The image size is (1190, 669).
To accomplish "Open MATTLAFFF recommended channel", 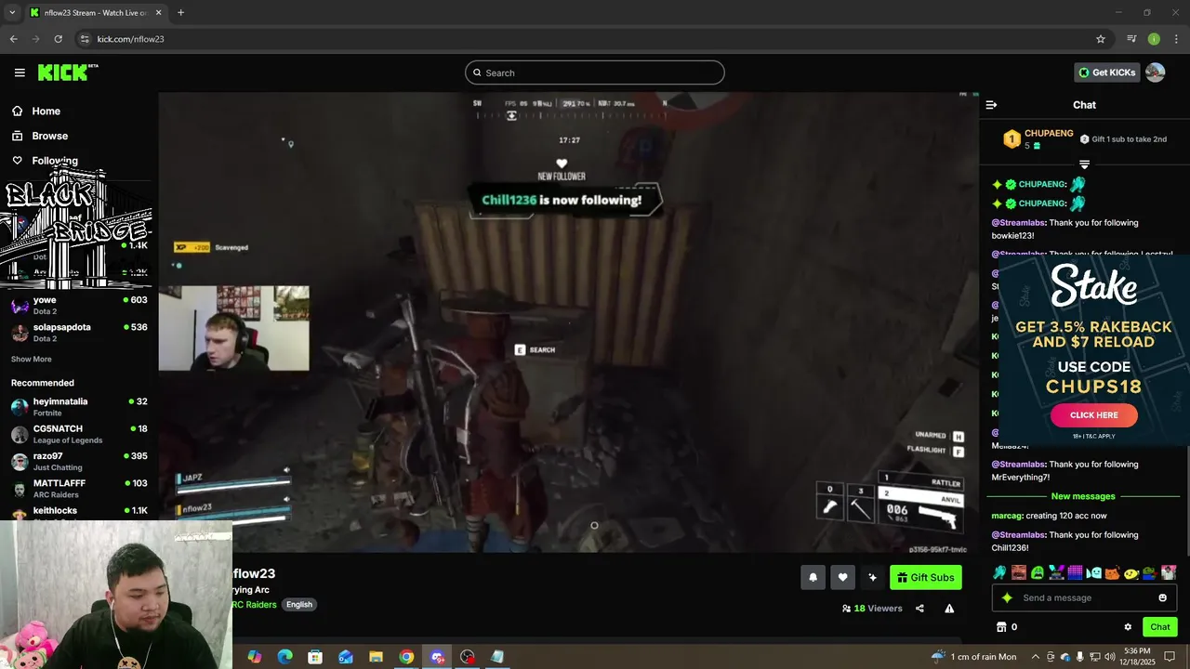I will (x=78, y=488).
